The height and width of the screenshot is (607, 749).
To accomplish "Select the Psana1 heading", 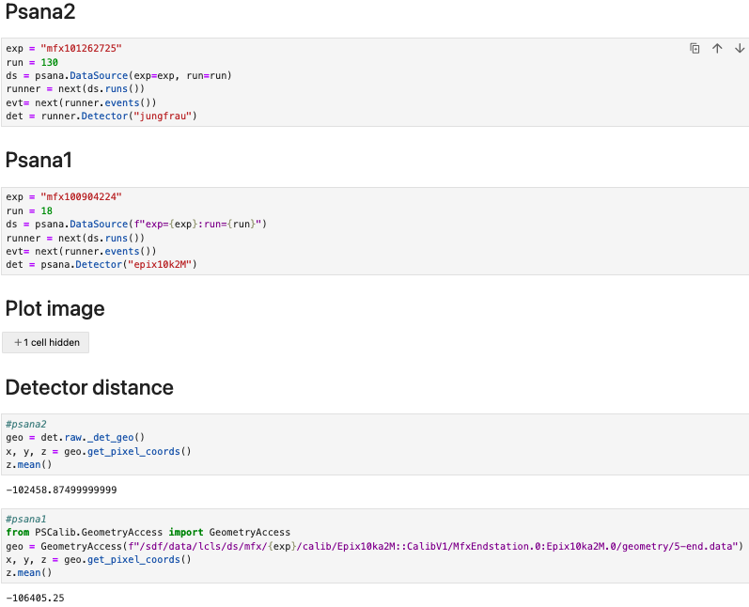I will click(x=39, y=160).
